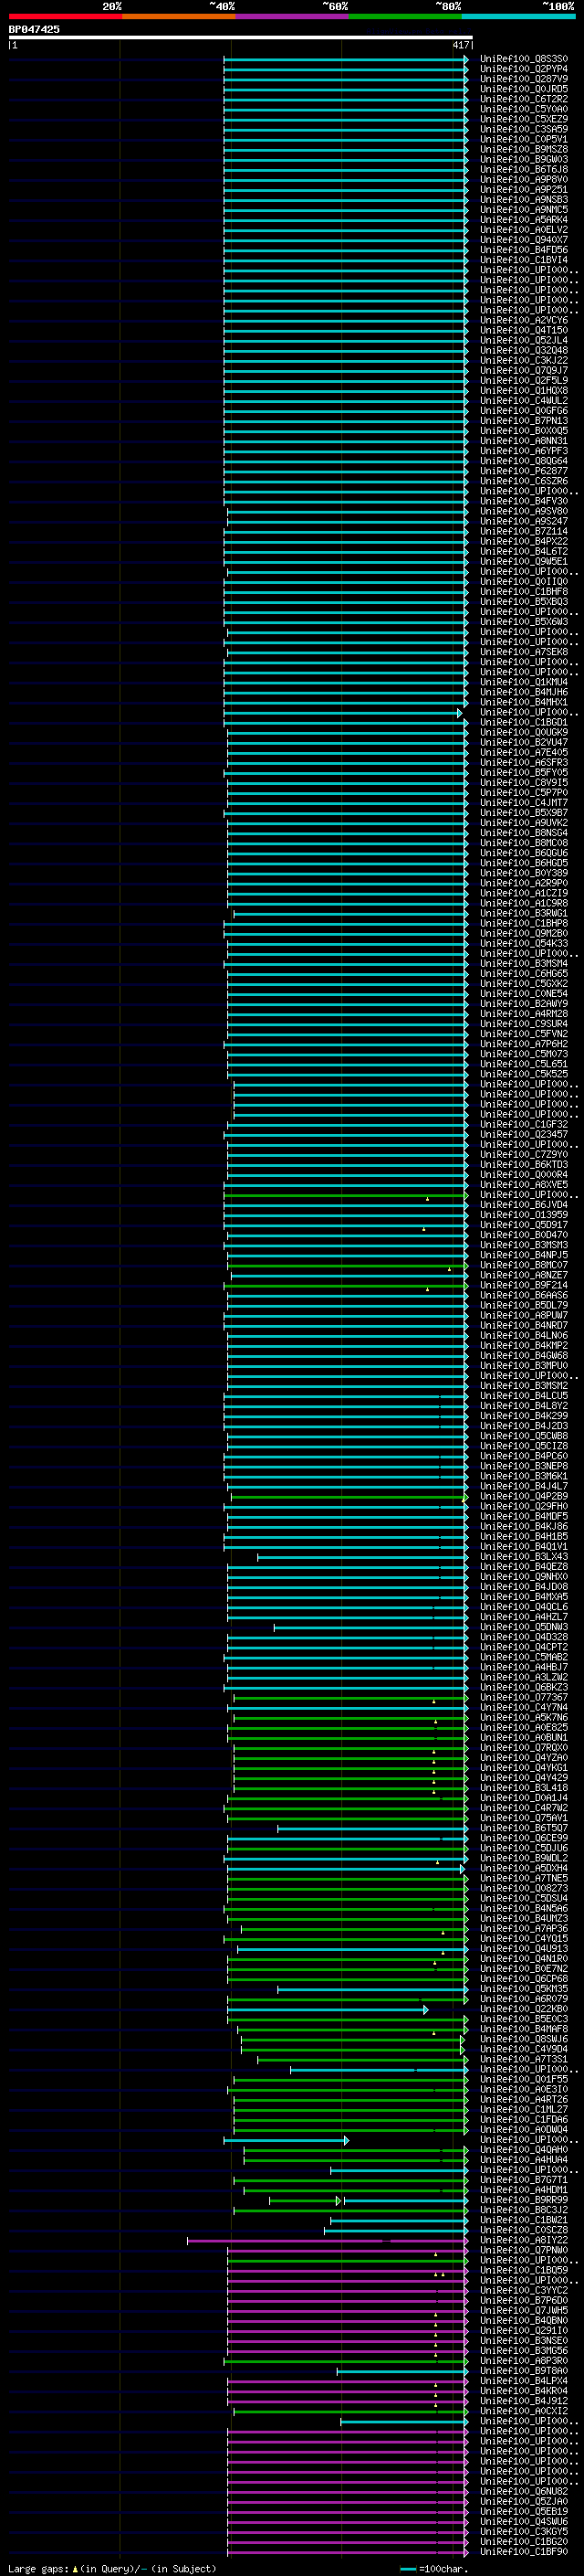Open hit UniRef100_C6T2R2
Viewport: 584px width, 2576px height.
coord(523,99)
